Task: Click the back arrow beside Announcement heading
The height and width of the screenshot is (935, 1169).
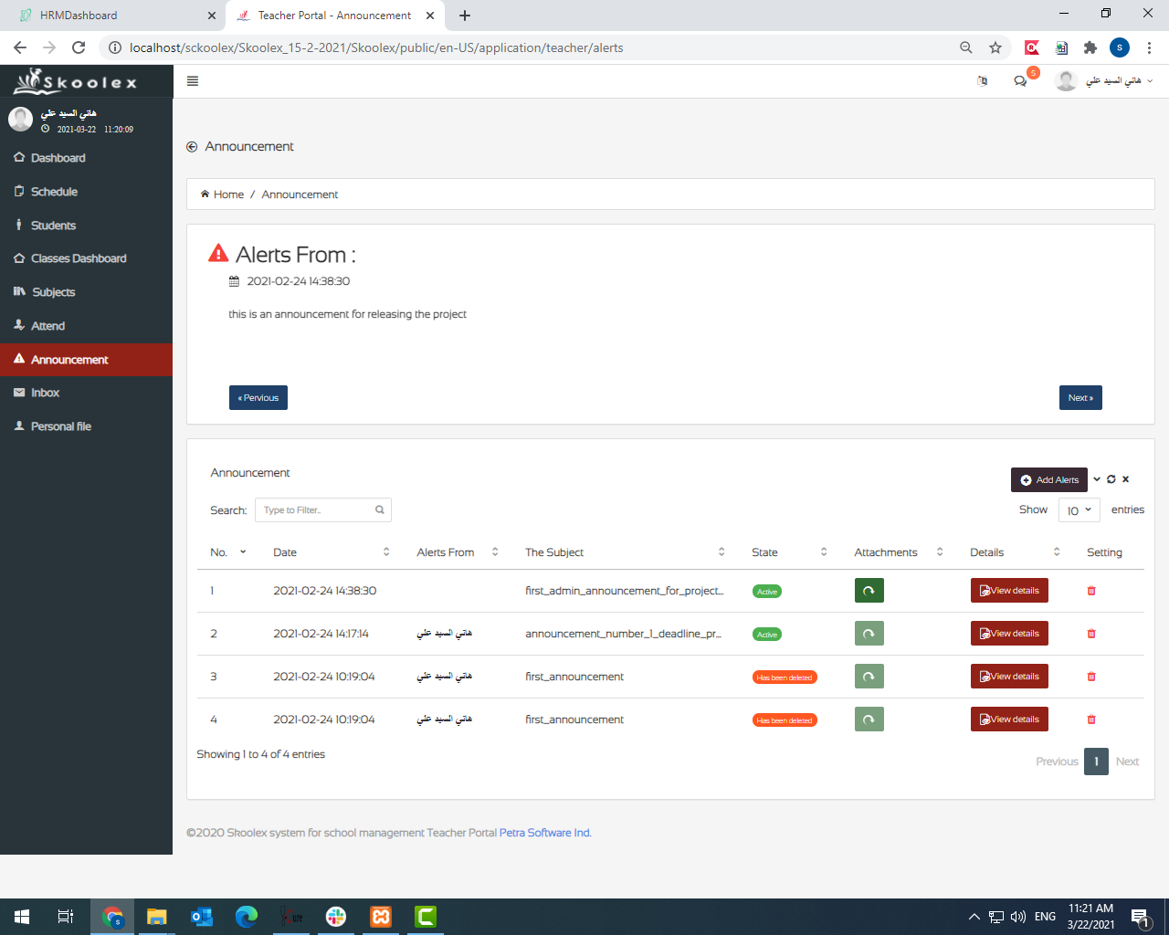Action: point(192,147)
